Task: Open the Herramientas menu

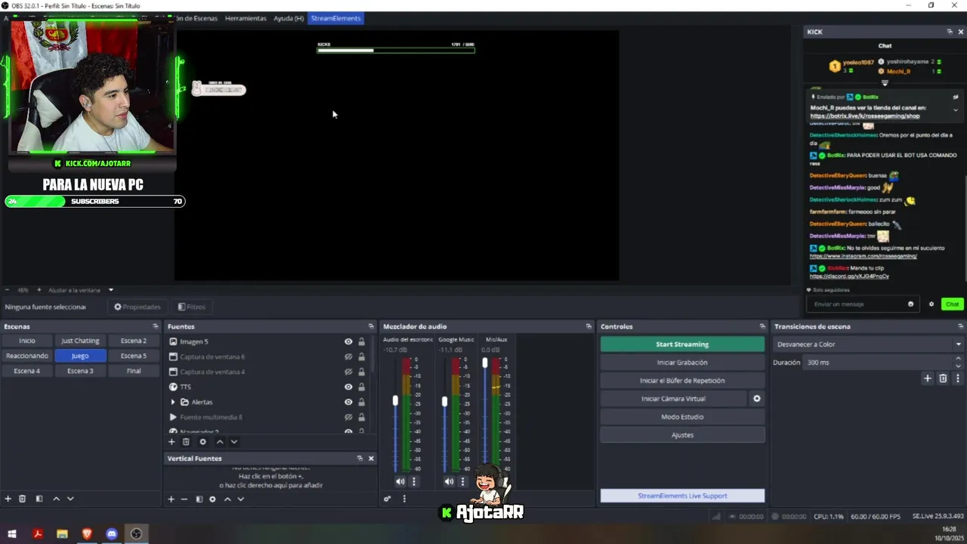Action: (x=246, y=18)
